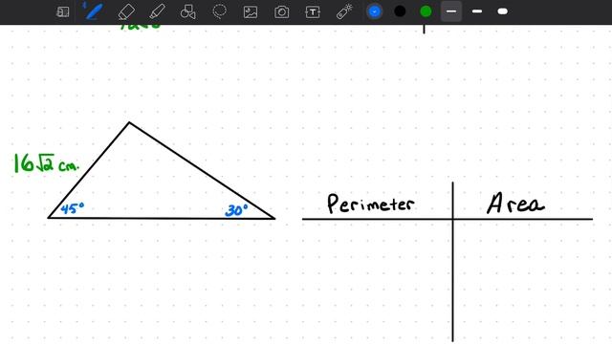Click the handwritten 'Area' heading
612x344 pixels.
click(515, 204)
